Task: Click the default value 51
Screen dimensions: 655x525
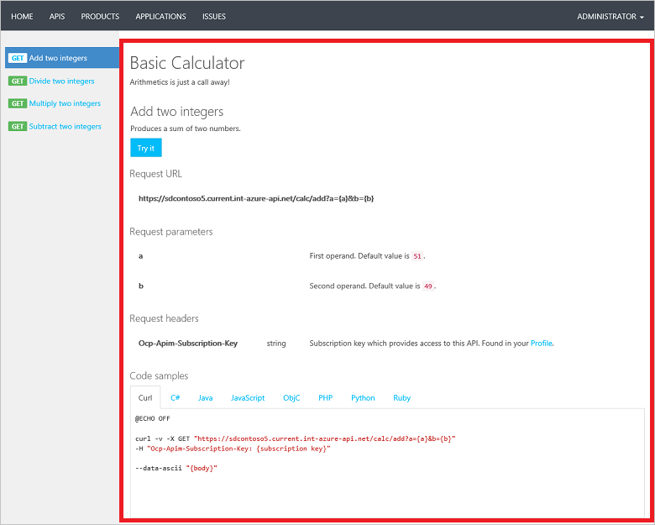Action: pyautogui.click(x=417, y=256)
